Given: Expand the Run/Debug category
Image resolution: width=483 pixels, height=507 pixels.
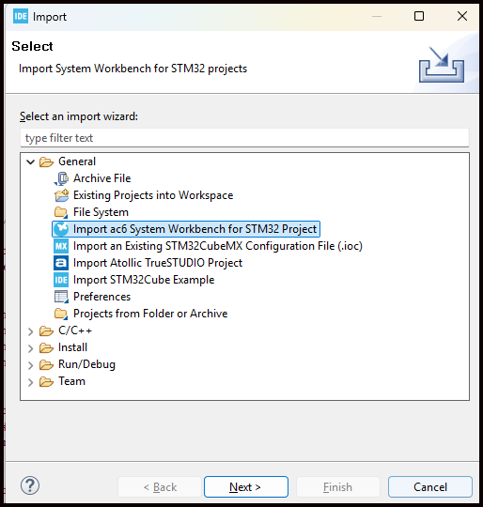Looking at the screenshot, I should pos(30,364).
